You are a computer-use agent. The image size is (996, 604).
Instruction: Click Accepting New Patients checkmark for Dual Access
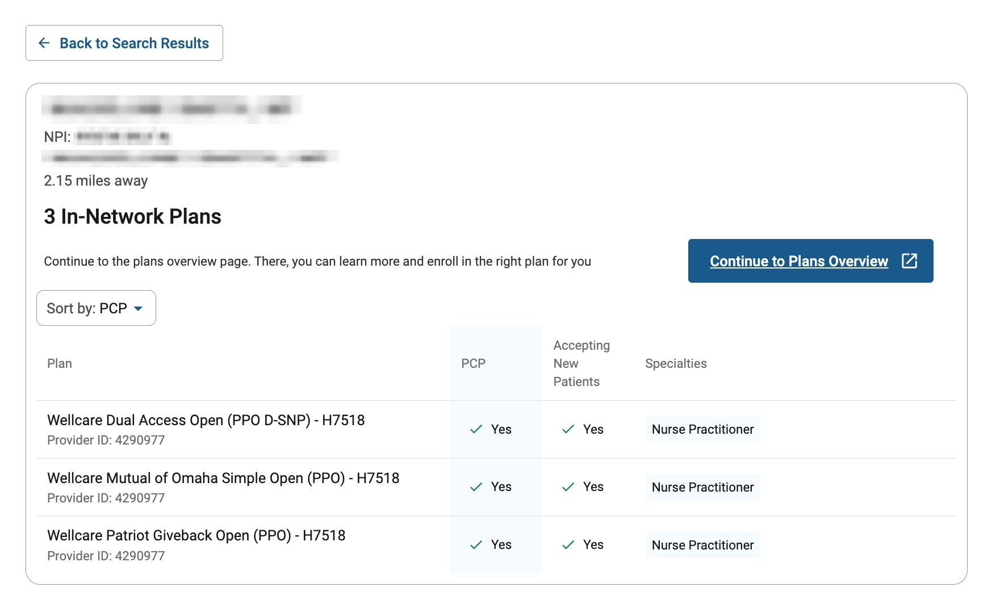(568, 429)
